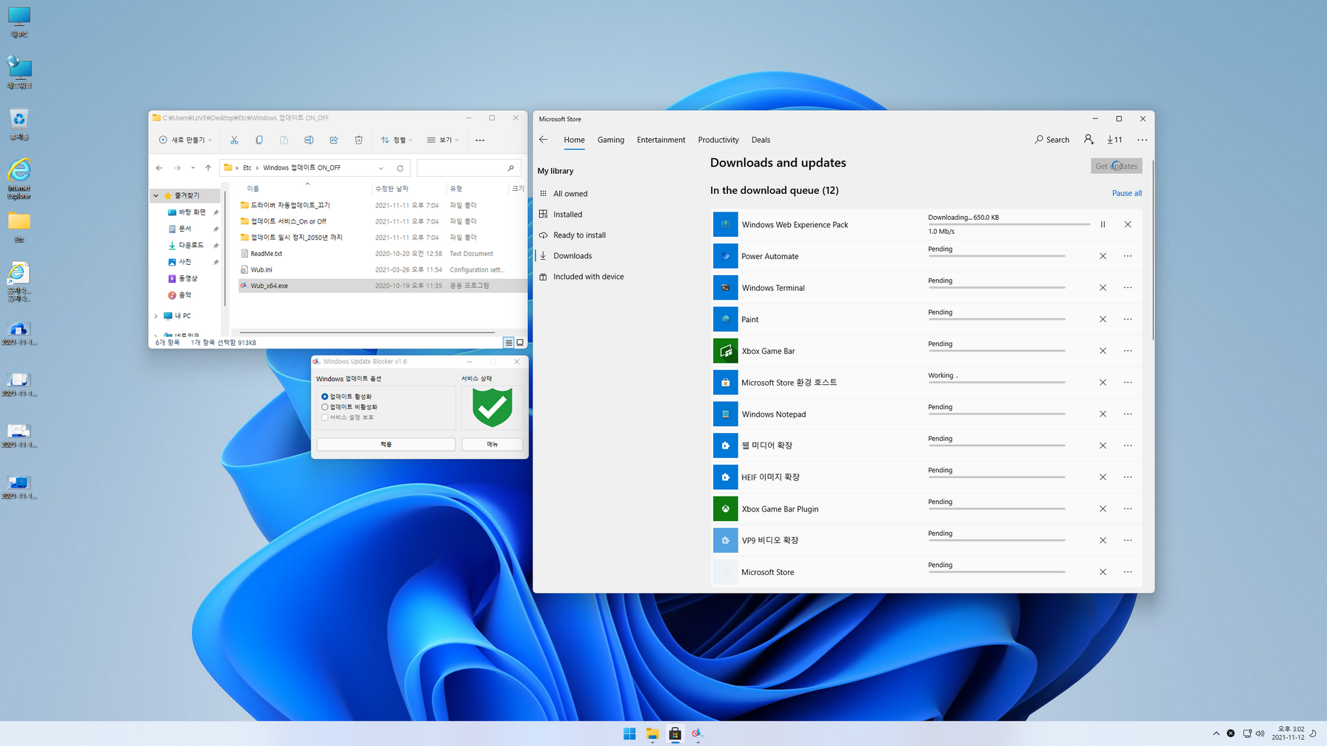The width and height of the screenshot is (1327, 746).
Task: Open more options for Xbox Game Bar
Action: [1128, 351]
